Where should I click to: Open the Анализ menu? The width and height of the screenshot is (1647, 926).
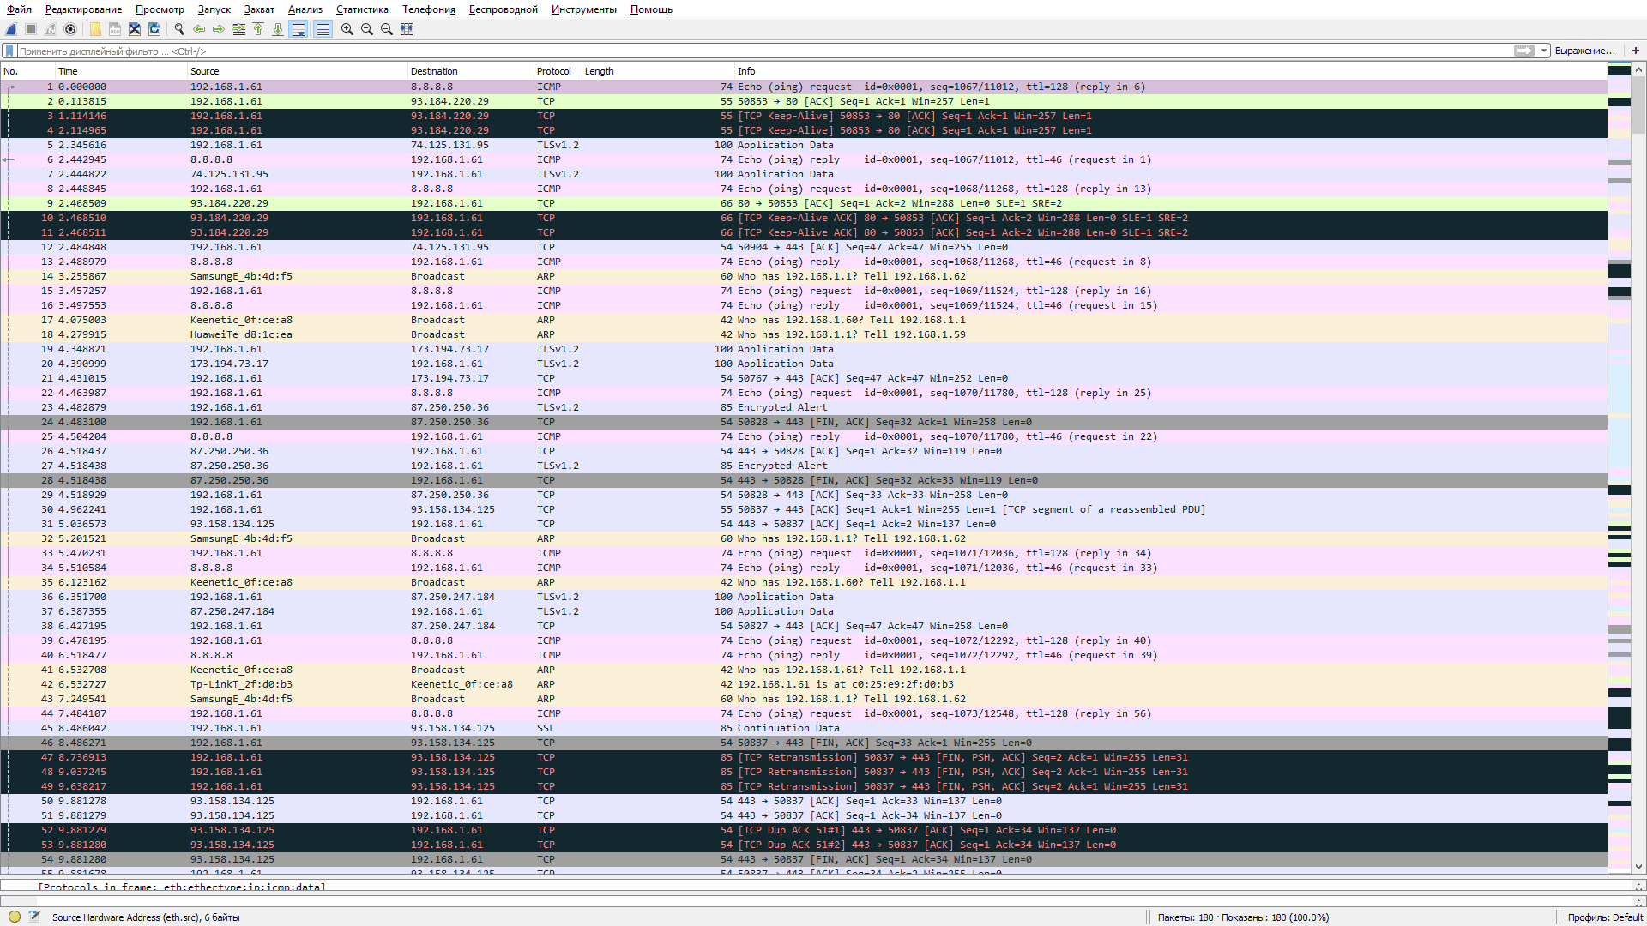[x=305, y=9]
